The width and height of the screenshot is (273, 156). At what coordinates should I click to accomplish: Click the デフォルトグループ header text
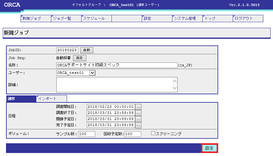tap(86, 5)
